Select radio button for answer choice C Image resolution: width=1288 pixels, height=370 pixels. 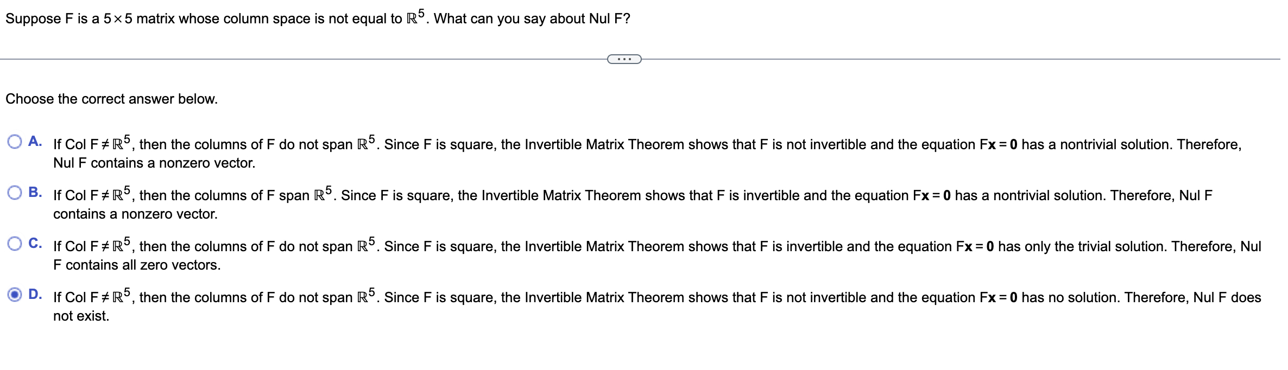tap(15, 242)
